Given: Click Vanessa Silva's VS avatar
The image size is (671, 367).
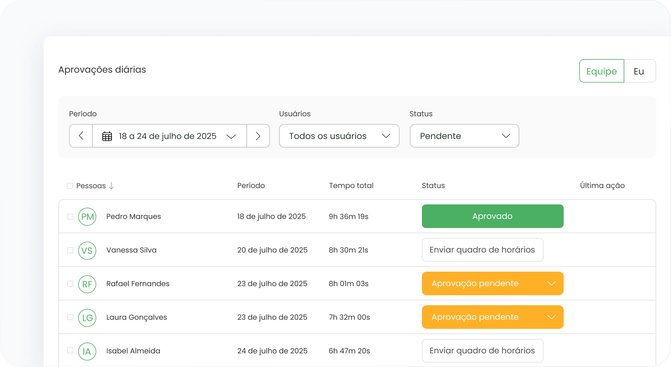Looking at the screenshot, I should click(87, 250).
